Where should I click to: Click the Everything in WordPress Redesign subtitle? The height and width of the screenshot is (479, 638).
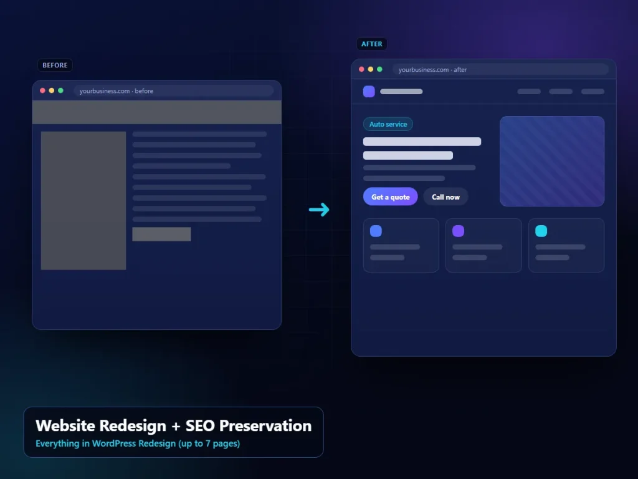point(138,443)
